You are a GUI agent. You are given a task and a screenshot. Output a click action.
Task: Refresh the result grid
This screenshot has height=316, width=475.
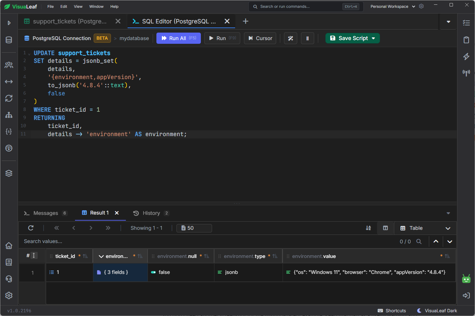31,228
